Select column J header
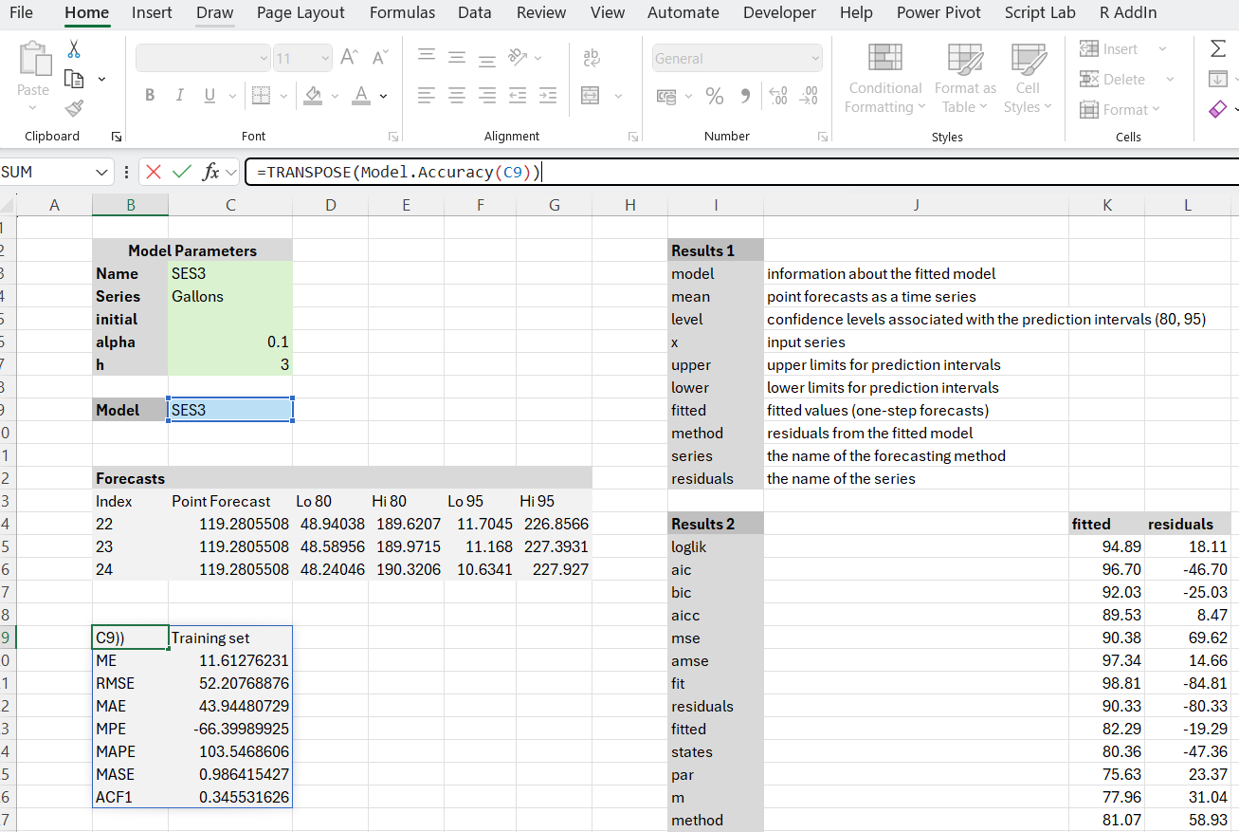This screenshot has width=1239, height=832. (916, 204)
